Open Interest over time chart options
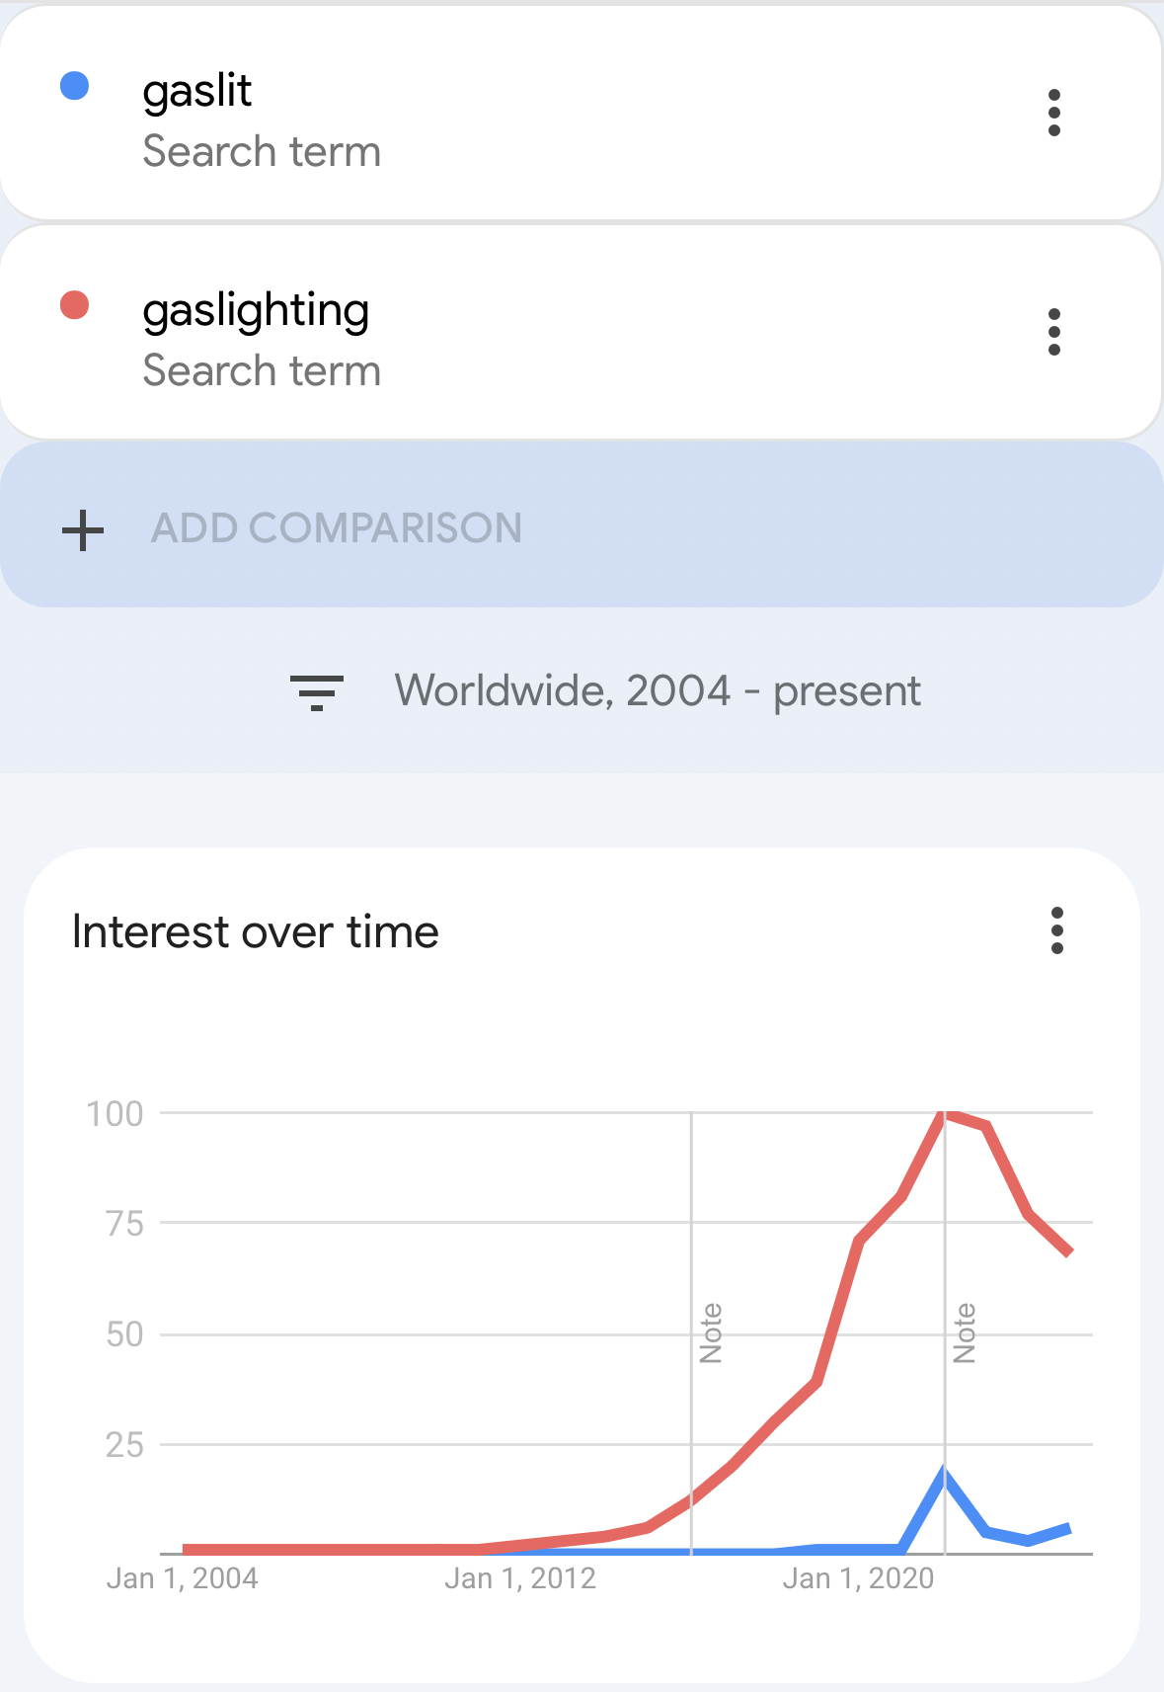This screenshot has height=1692, width=1164. point(1056,930)
